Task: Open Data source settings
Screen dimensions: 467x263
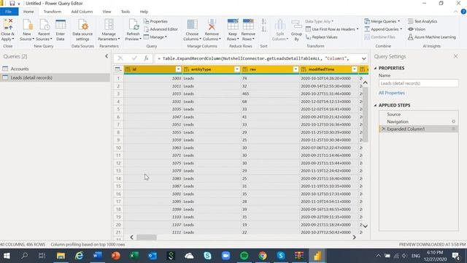Action: pos(82,30)
